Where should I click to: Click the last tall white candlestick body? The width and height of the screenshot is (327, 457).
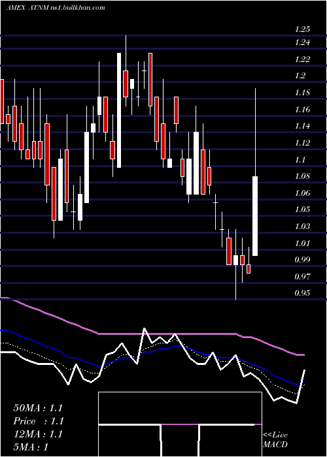pyautogui.click(x=255, y=216)
